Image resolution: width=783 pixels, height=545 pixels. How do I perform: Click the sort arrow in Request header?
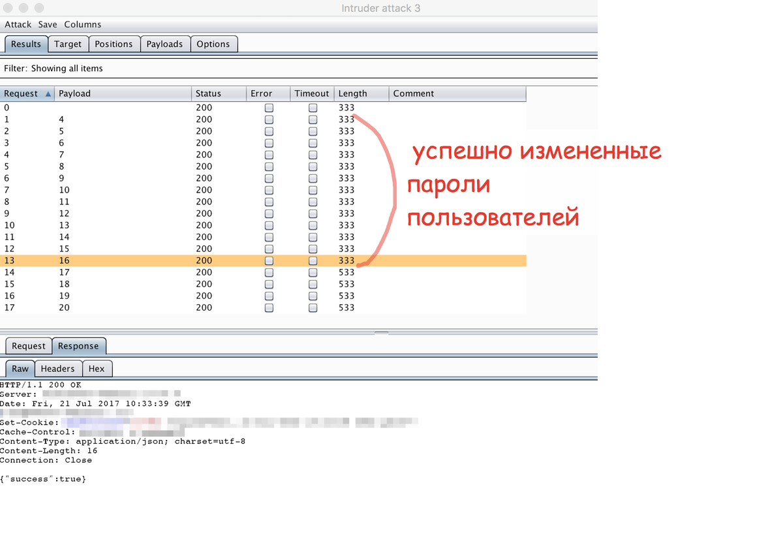tap(48, 94)
